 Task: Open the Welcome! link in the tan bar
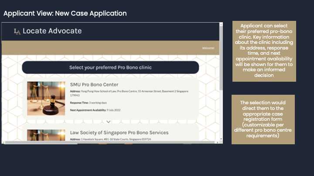pos(208,48)
